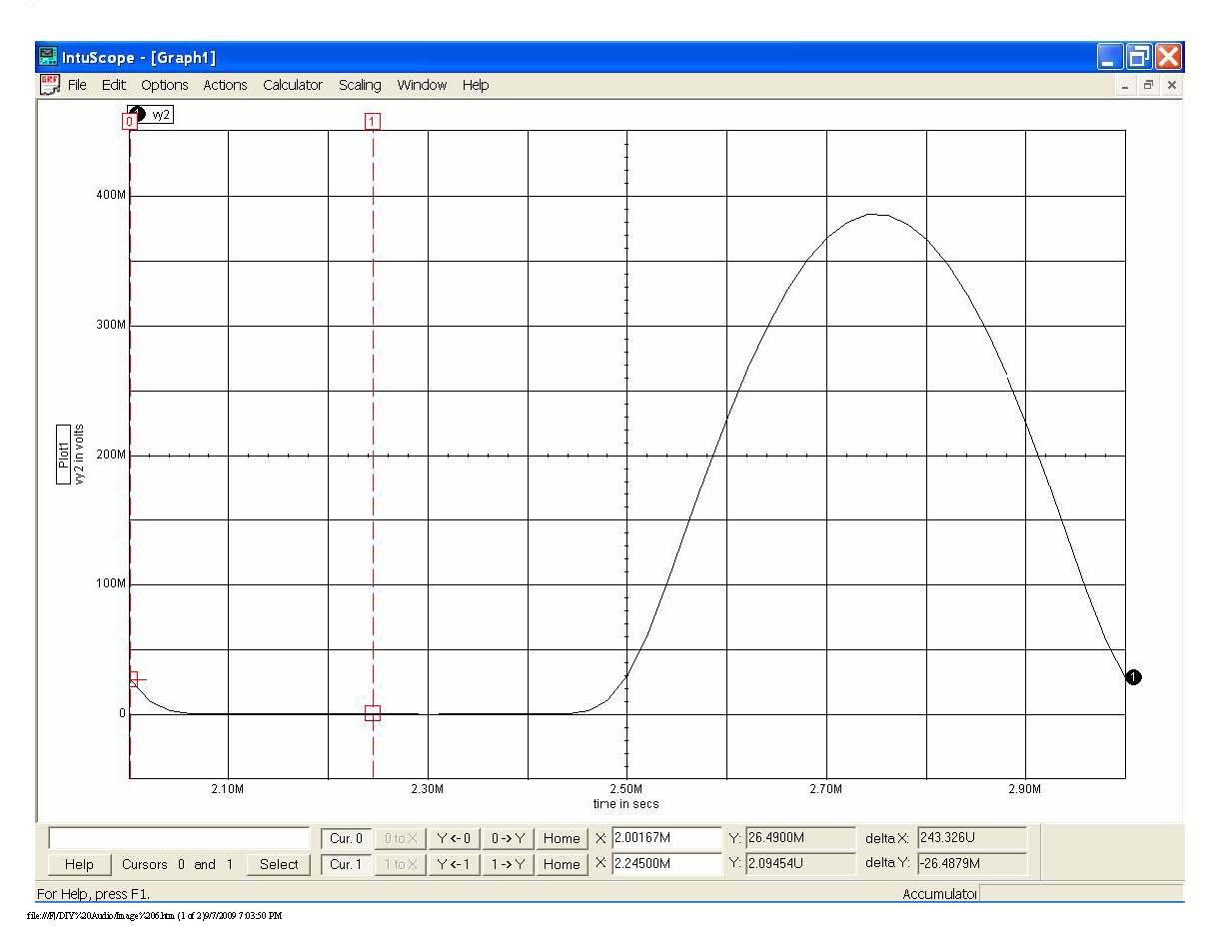Click the 0->Y button
This screenshot has width=1210, height=935.
[508, 838]
